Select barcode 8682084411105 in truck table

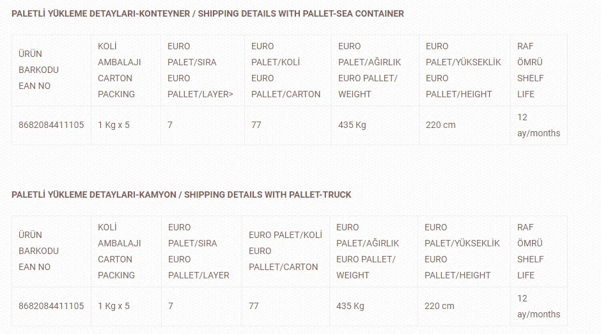(x=51, y=306)
